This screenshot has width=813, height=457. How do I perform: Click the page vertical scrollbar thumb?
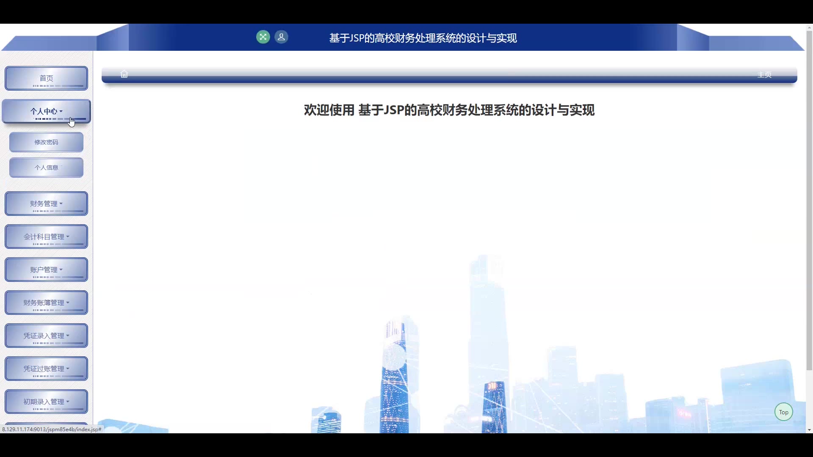pyautogui.click(x=809, y=201)
